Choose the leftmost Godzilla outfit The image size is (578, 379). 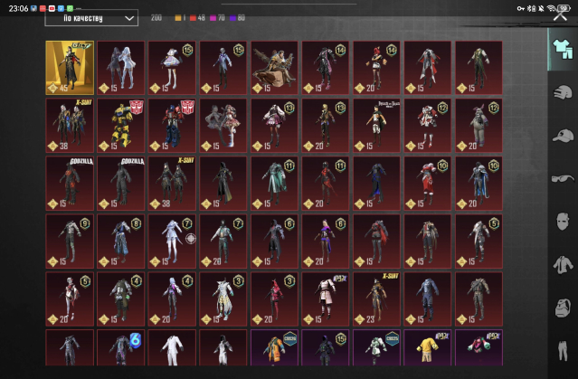tap(70, 182)
